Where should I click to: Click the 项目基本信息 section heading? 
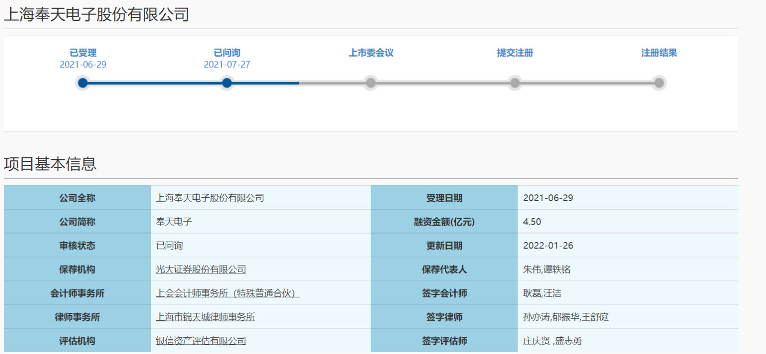coord(50,164)
